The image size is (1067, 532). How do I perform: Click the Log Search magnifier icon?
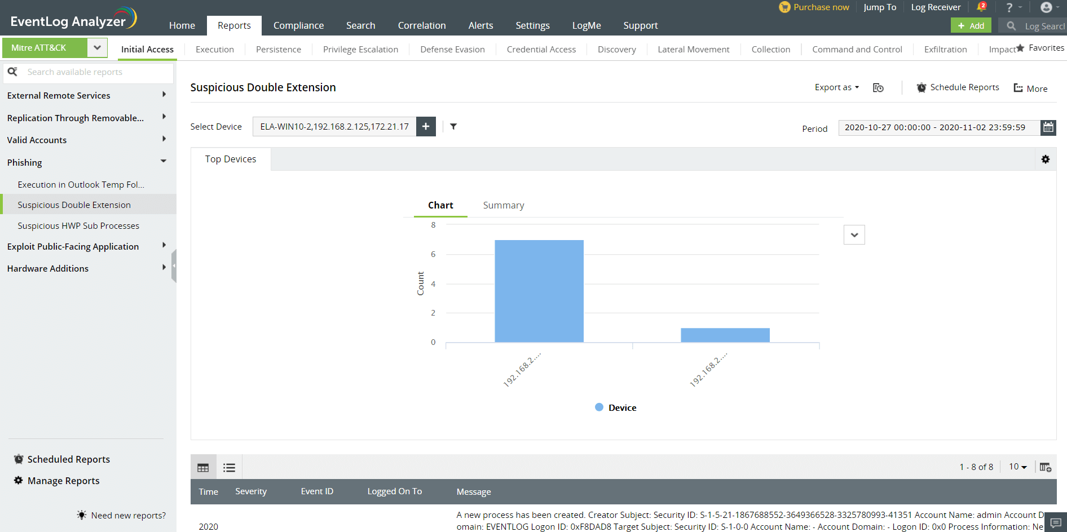(x=1011, y=26)
